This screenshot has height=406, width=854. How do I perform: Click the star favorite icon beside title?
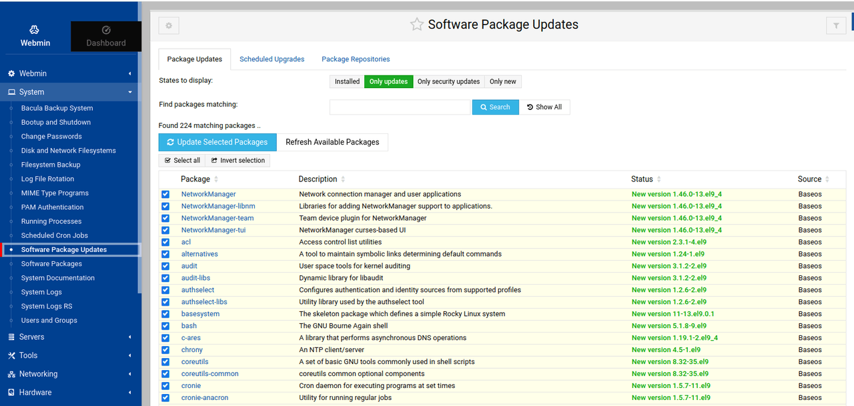[x=417, y=25]
